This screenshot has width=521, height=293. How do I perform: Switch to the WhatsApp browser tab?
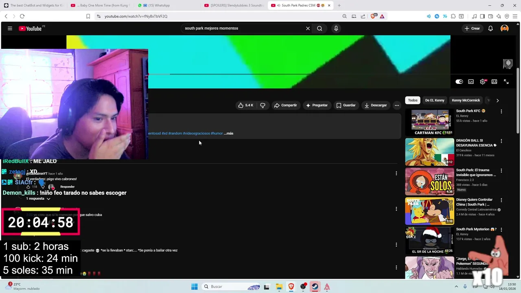point(167,5)
